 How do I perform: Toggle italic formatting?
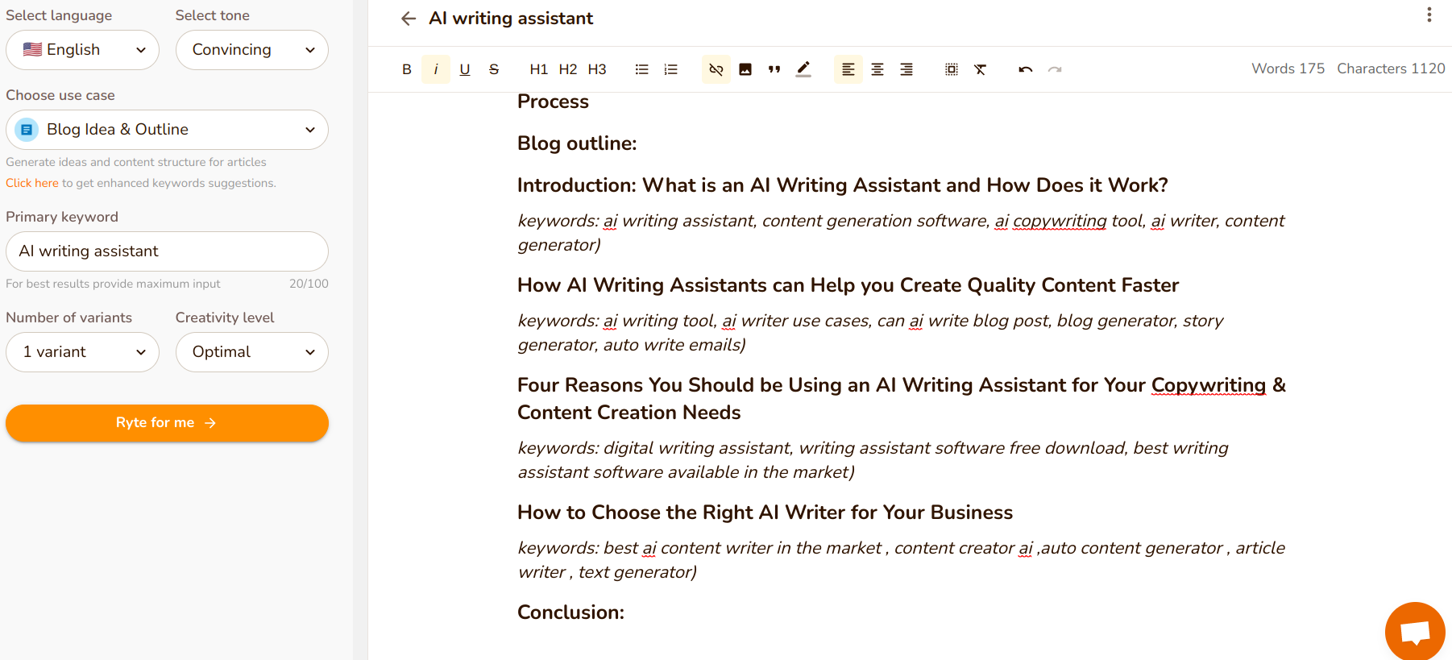point(436,69)
